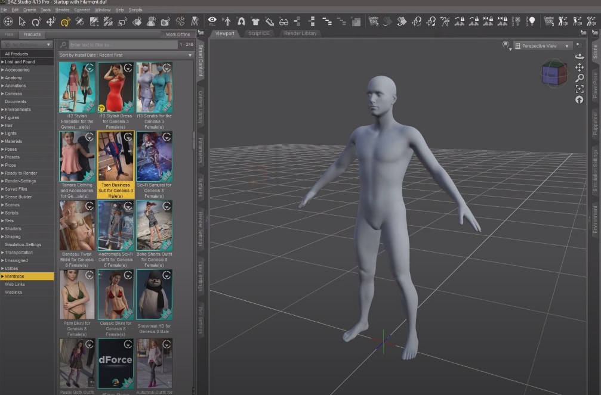Open the draw style dropdown beside Perspective View
The width and height of the screenshot is (601, 395).
[x=507, y=46]
